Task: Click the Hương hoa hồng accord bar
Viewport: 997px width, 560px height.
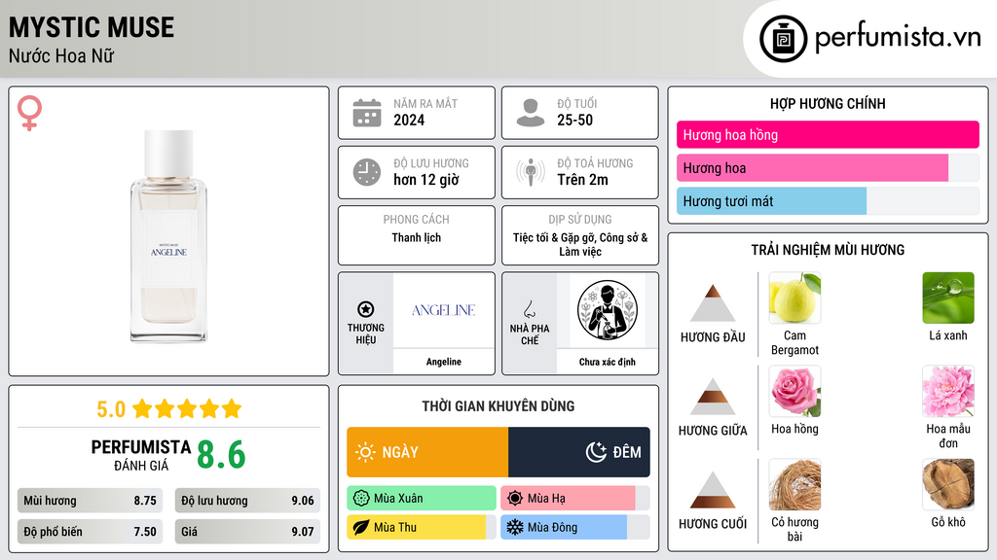Action: [828, 134]
